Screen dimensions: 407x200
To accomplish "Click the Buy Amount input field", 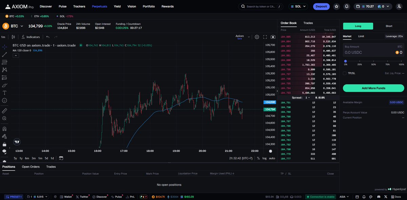I will pyautogui.click(x=373, y=50).
